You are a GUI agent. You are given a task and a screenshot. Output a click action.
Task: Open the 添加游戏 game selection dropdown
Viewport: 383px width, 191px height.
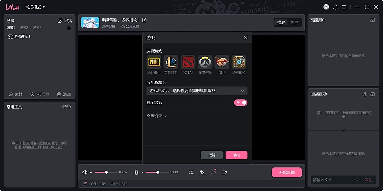pyautogui.click(x=196, y=91)
